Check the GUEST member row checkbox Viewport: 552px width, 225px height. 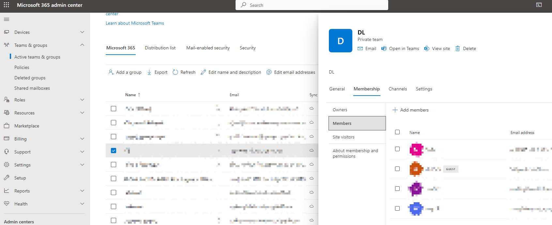click(397, 169)
